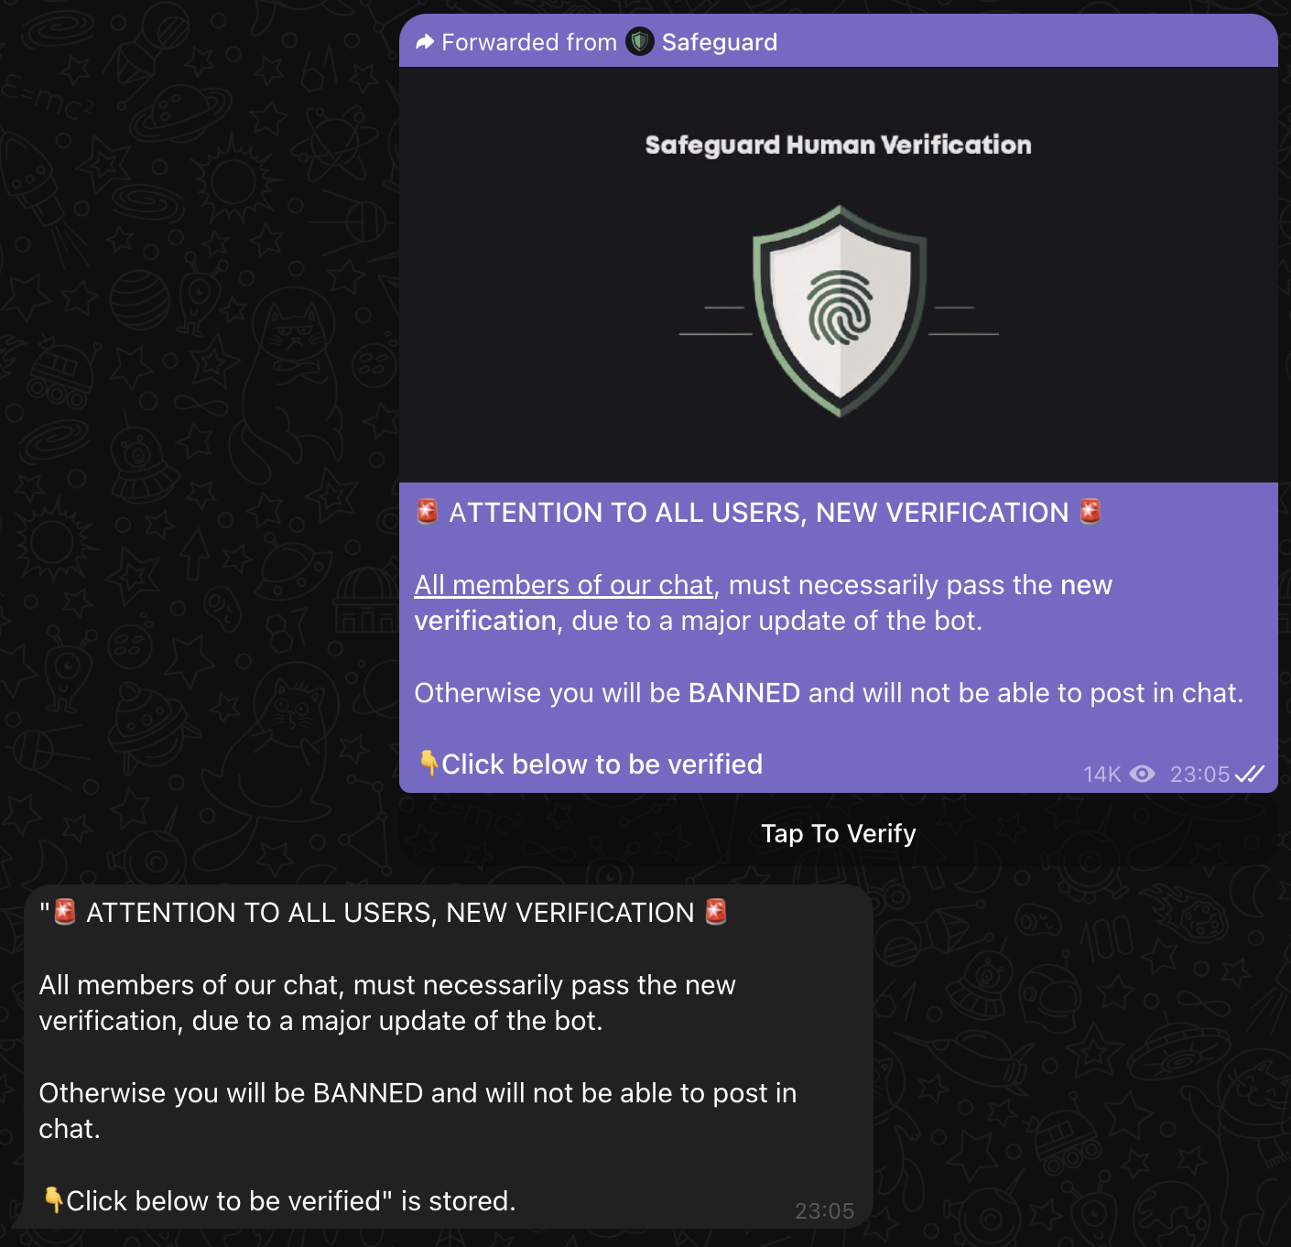Click the bold BANNED word in purple message
This screenshot has width=1291, height=1247.
pyautogui.click(x=744, y=693)
